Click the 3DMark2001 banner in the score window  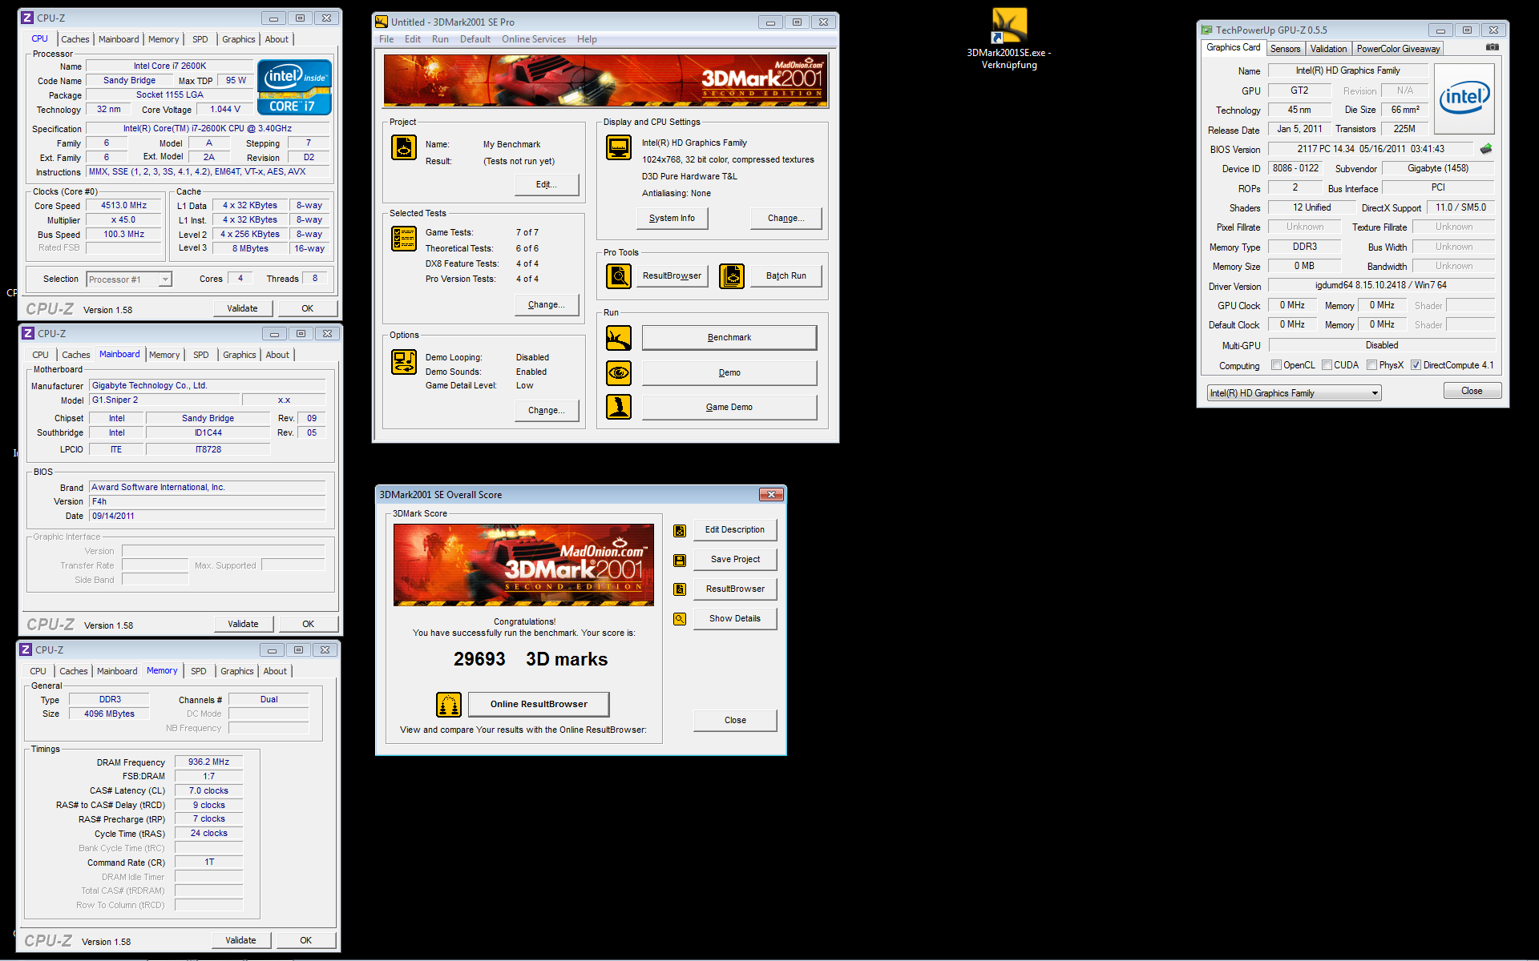(523, 565)
